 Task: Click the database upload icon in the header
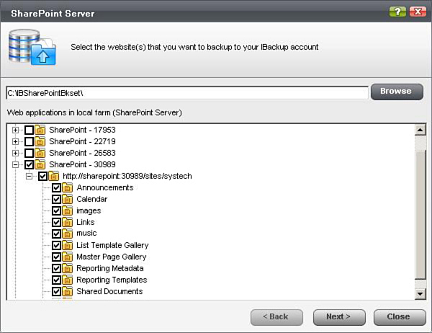click(x=32, y=48)
